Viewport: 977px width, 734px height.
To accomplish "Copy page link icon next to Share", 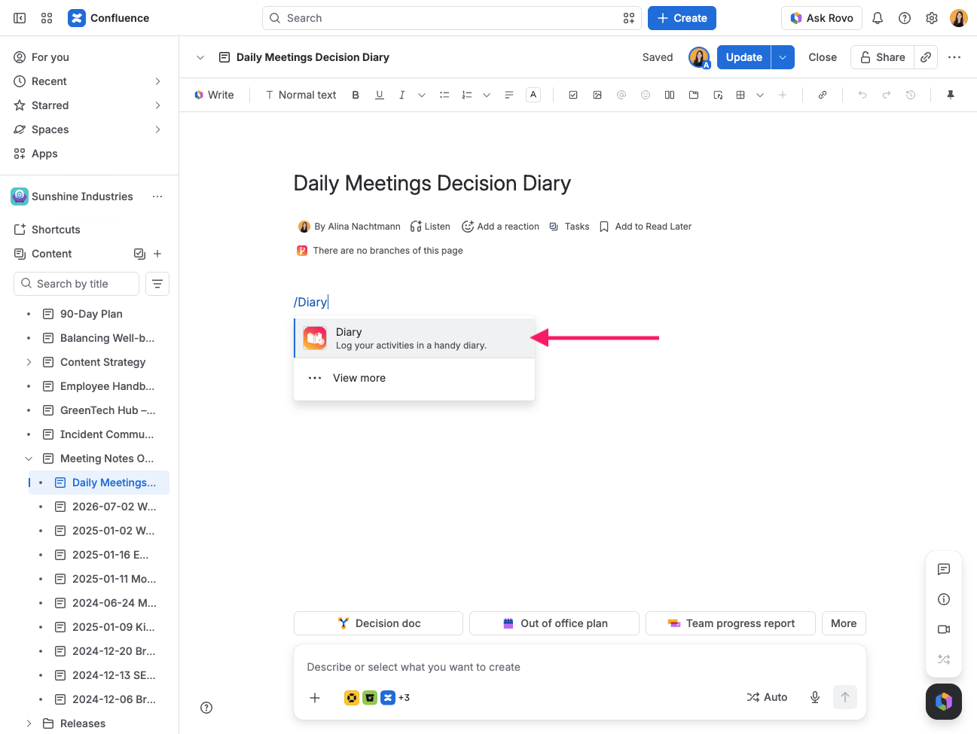I will click(926, 57).
